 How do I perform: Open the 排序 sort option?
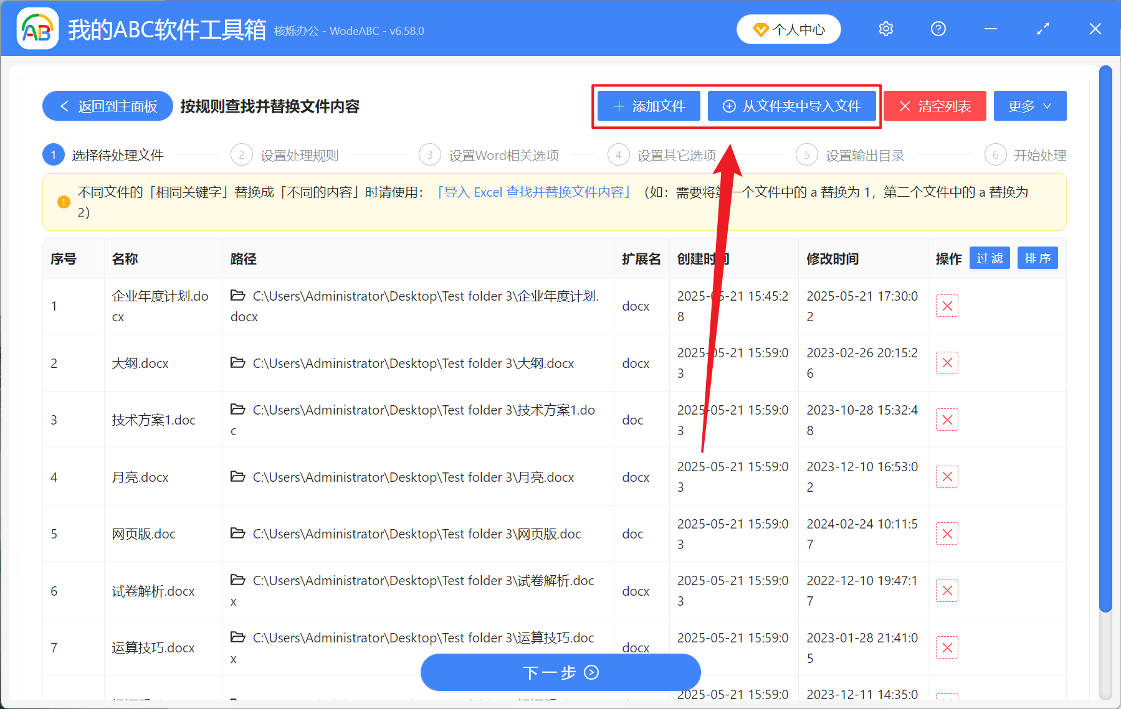pyautogui.click(x=1037, y=258)
